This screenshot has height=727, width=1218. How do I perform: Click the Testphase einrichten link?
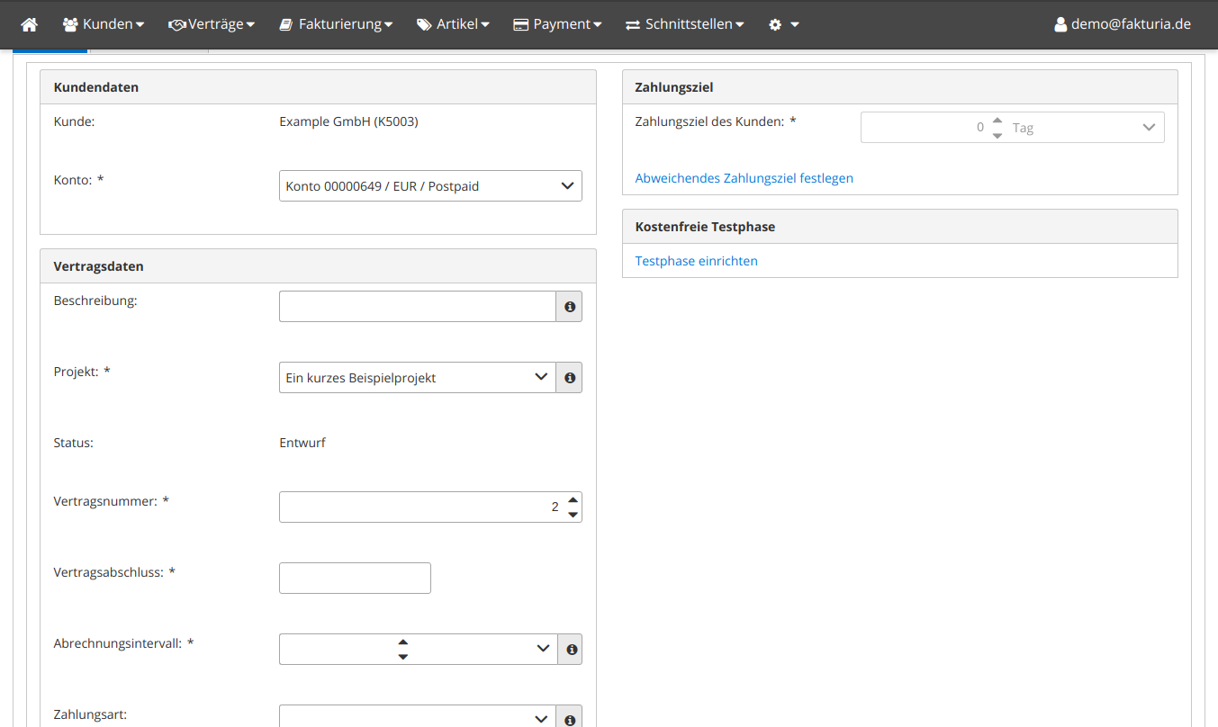[696, 261]
